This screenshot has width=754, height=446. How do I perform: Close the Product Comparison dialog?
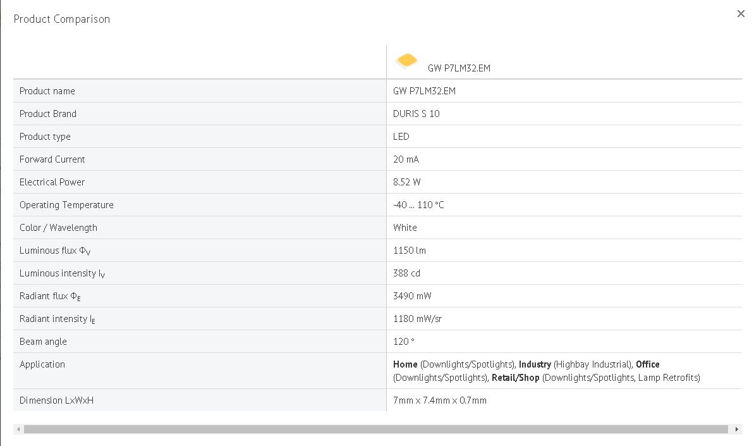coord(741,14)
